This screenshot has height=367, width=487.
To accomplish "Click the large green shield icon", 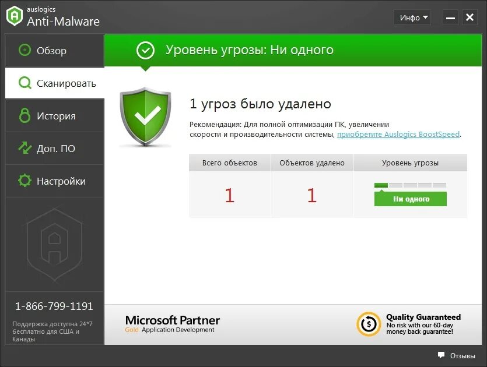I will pos(145,117).
